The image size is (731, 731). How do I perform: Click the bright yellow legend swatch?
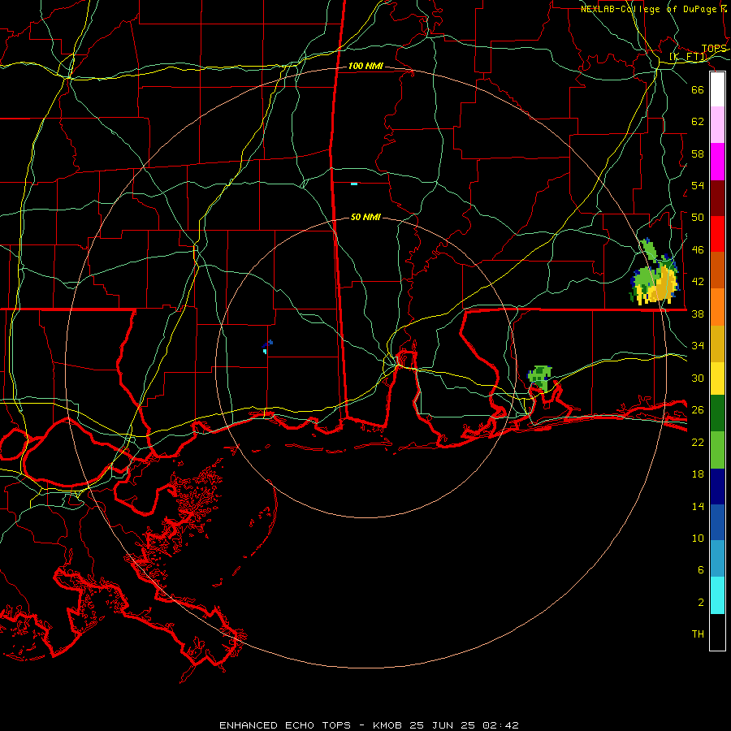pyautogui.click(x=717, y=378)
